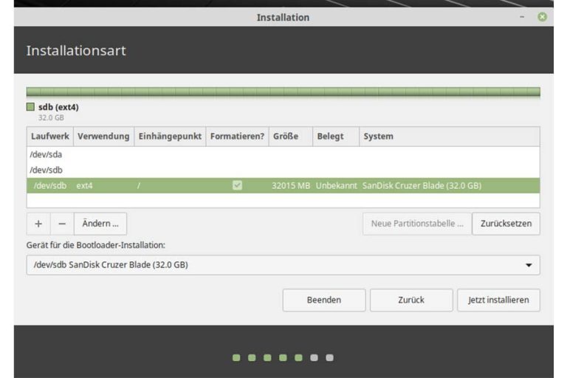The height and width of the screenshot is (378, 567).
Task: Click the plus button to add partition
Action: [38, 224]
